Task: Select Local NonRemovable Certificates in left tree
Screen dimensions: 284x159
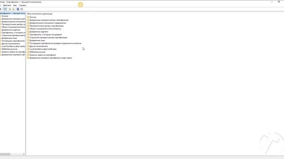Action: [13, 46]
